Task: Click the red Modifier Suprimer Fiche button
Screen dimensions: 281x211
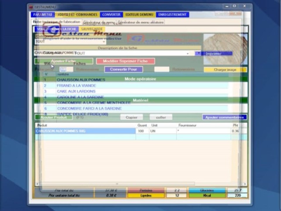Action: [x=126, y=61]
